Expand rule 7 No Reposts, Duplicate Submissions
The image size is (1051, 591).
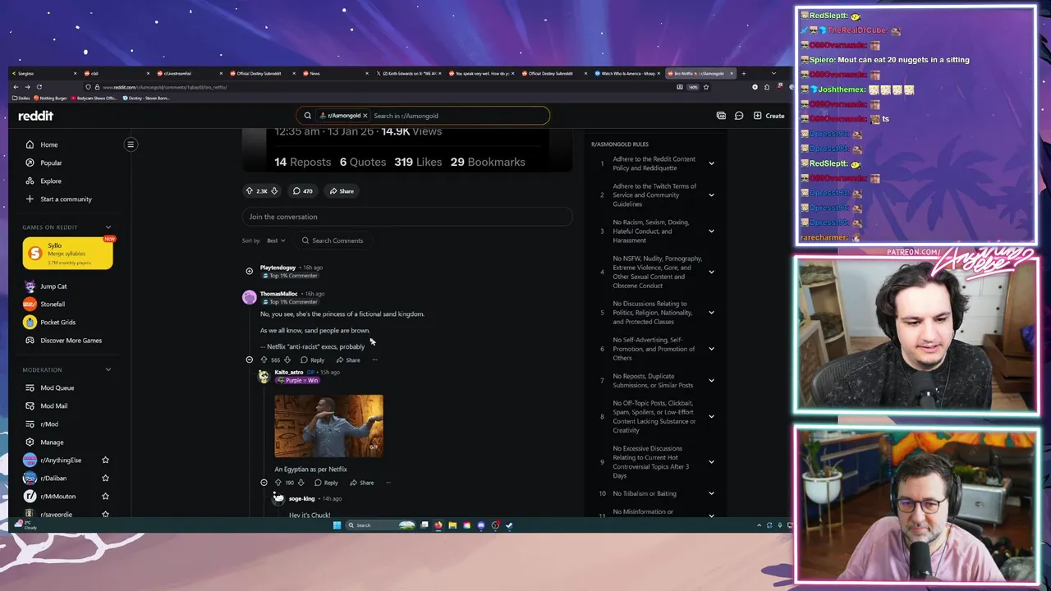711,381
